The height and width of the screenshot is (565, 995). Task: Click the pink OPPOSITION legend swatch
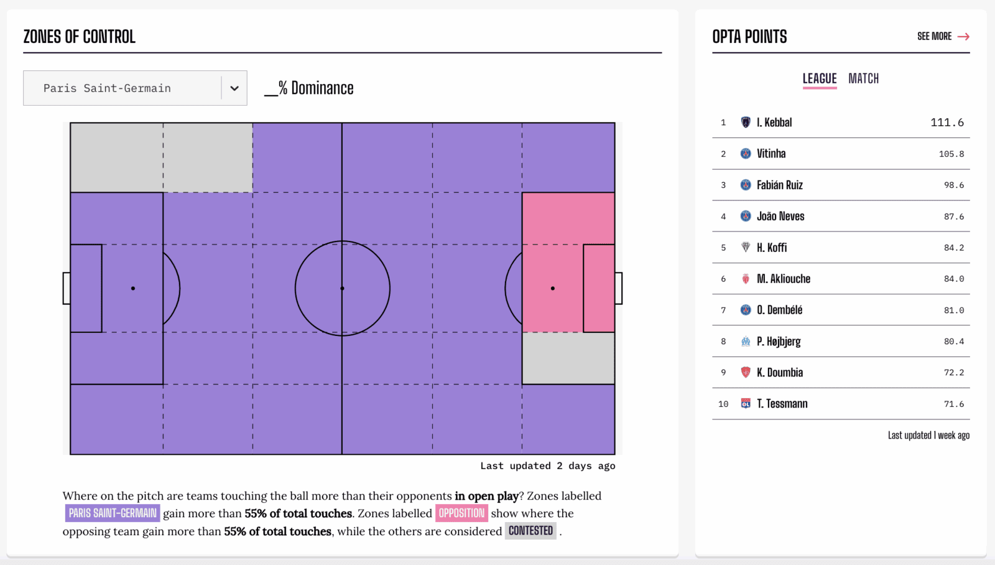(461, 513)
